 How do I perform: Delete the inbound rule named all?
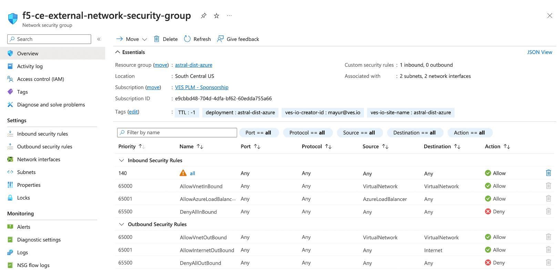click(548, 173)
